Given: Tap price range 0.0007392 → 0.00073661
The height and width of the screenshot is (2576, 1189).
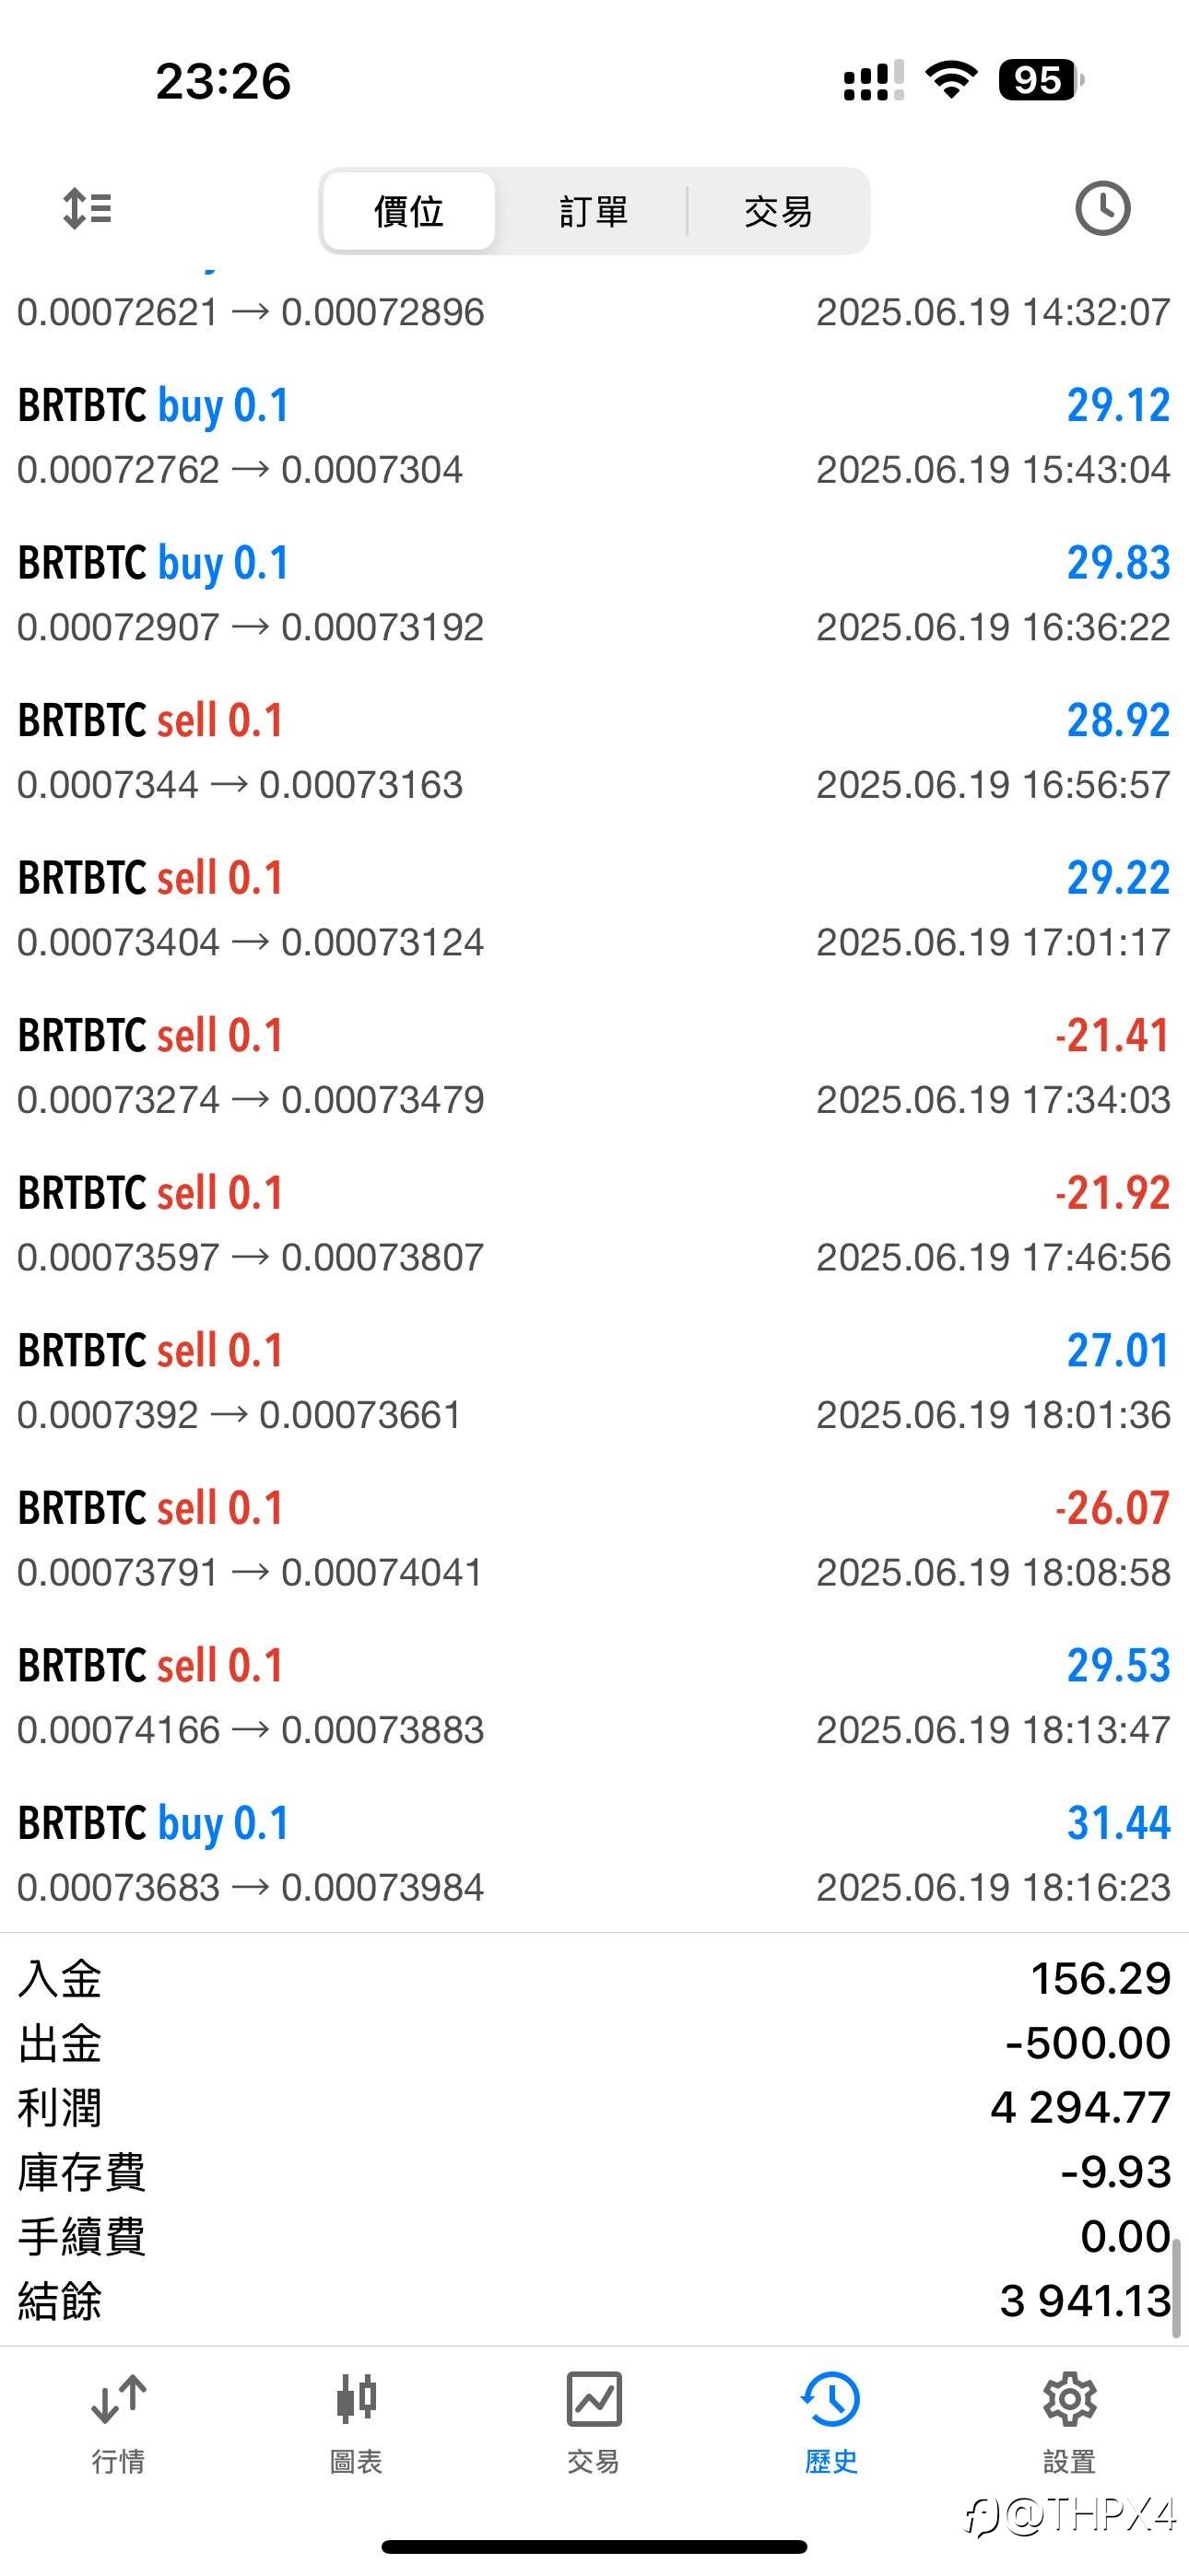Looking at the screenshot, I should click(240, 1414).
